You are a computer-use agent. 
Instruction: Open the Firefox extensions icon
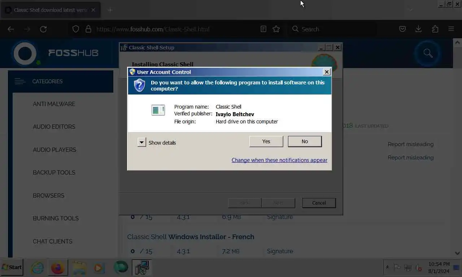(x=435, y=29)
